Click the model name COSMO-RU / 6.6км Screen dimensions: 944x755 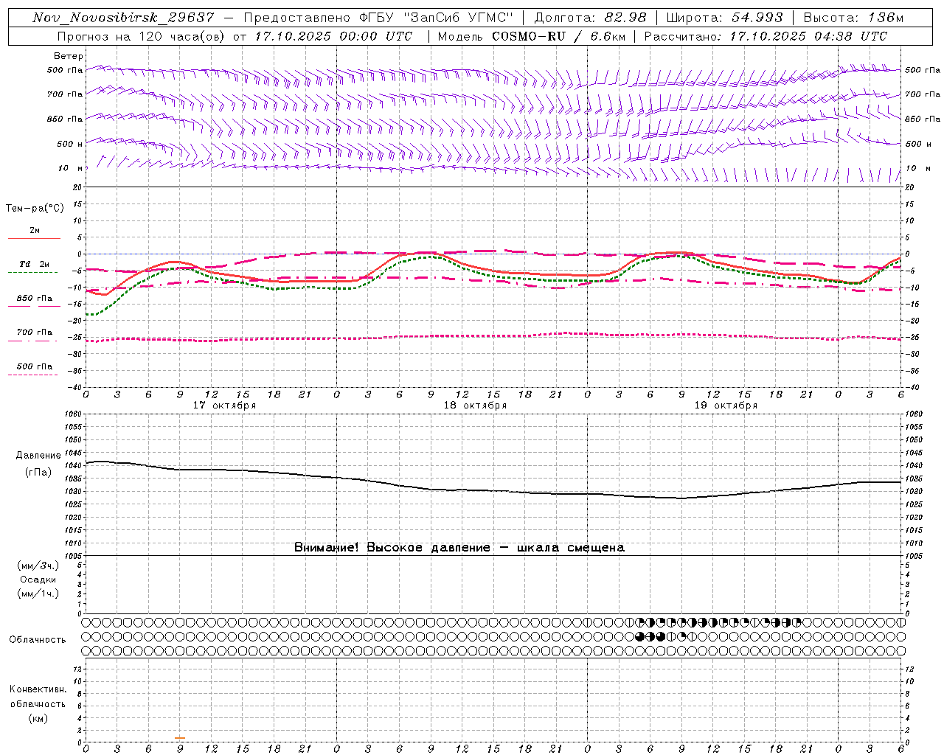point(558,36)
